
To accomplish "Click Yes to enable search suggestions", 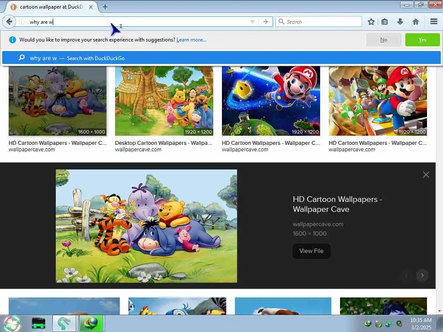I will coord(422,40).
